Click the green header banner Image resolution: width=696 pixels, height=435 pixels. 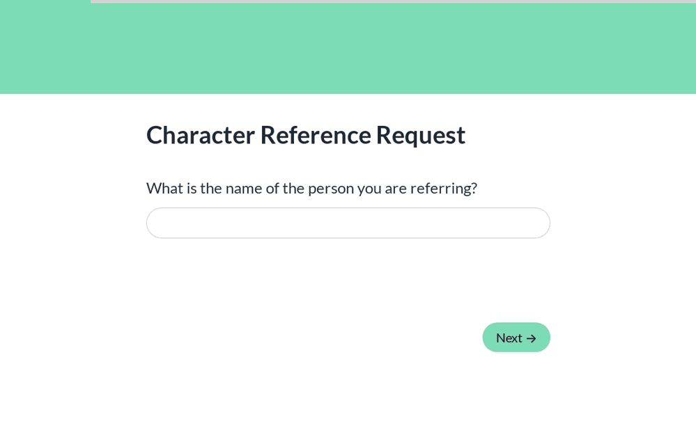[x=348, y=49]
